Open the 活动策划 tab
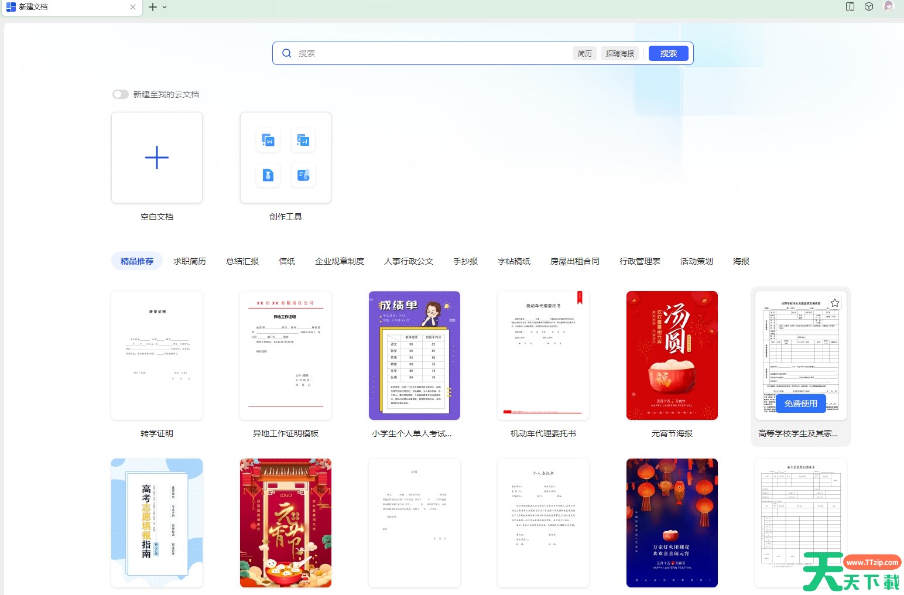 click(697, 261)
